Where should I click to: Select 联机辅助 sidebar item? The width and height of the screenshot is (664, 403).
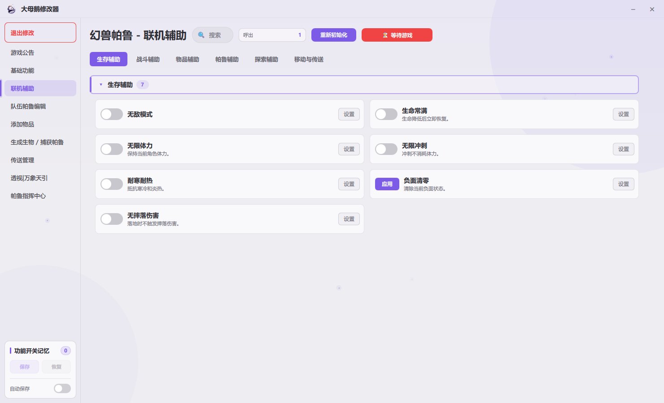pyautogui.click(x=40, y=88)
